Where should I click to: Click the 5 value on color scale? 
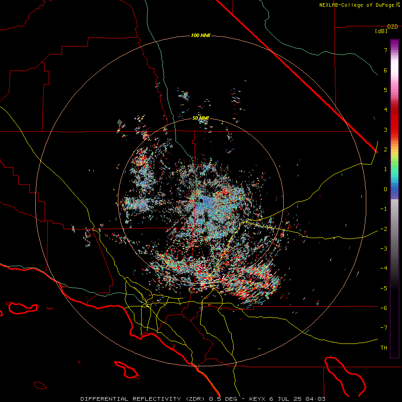385,90
